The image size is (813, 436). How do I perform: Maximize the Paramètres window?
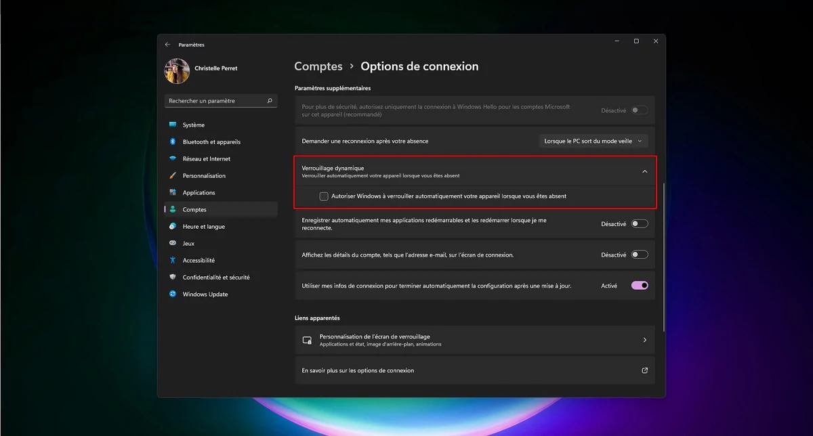coord(636,41)
